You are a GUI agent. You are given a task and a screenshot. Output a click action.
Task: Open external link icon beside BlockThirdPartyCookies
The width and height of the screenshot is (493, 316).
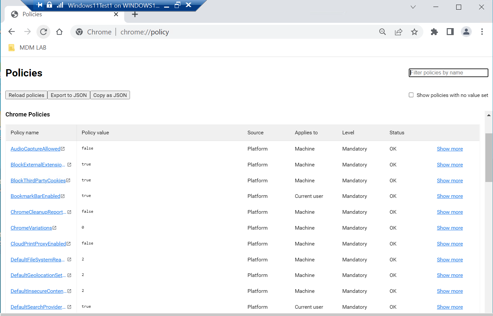click(68, 180)
